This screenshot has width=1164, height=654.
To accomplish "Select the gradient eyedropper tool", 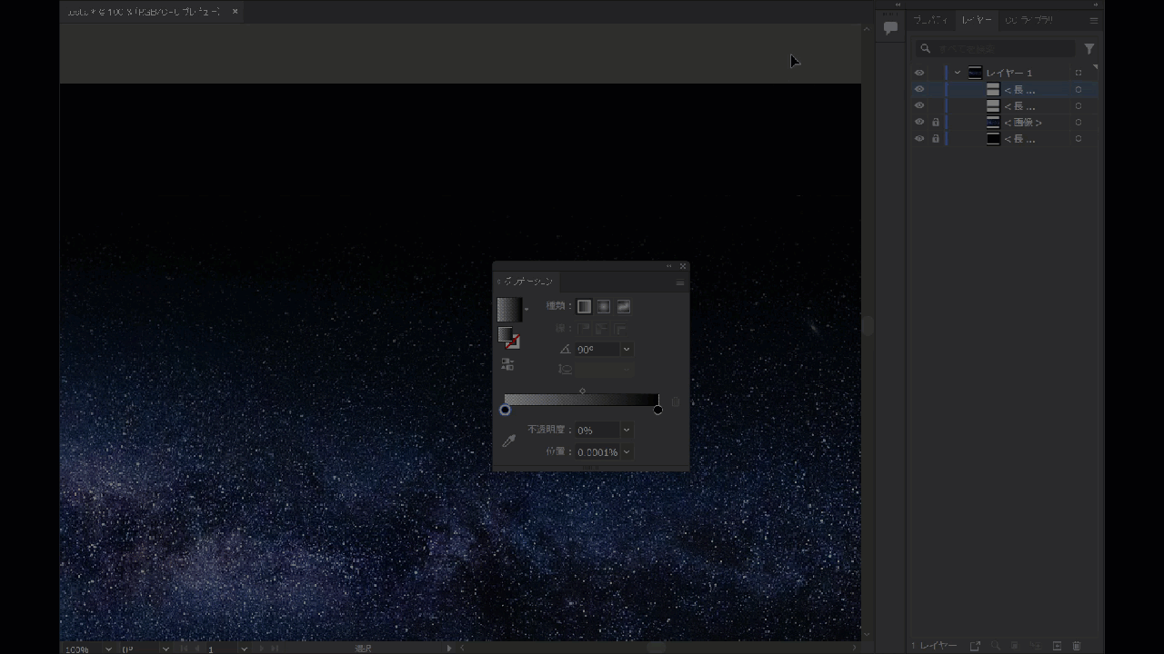I will (507, 440).
